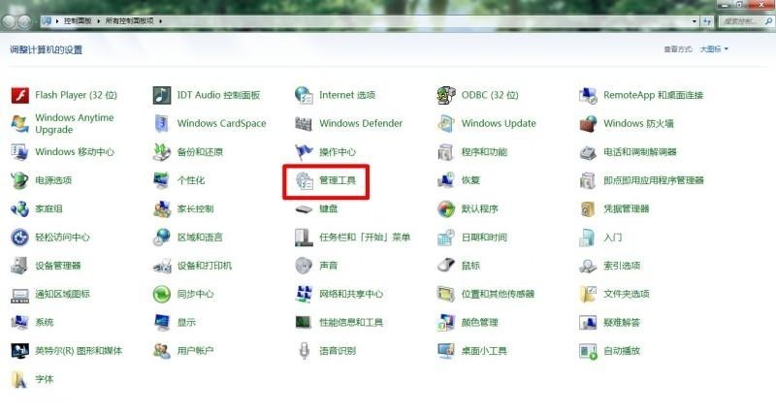Open the 电源选项 power icon
Image resolution: width=776 pixels, height=413 pixels.
tap(20, 180)
